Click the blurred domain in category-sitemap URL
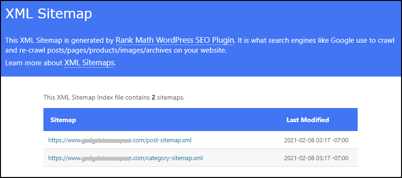This screenshot has width=402, height=178. pyautogui.click(x=107, y=158)
